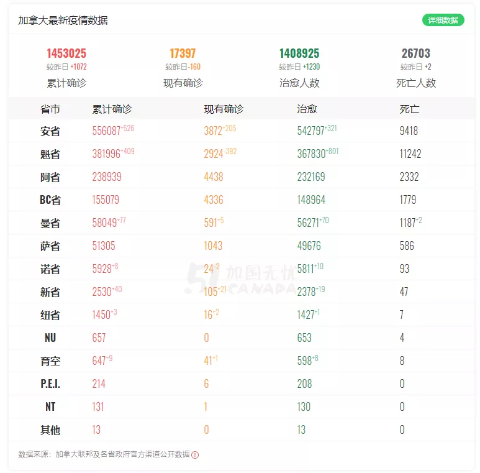Click 魁省 active cases value 2924
The width and height of the screenshot is (480, 473).
pos(214,154)
